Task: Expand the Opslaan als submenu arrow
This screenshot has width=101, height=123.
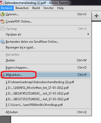Action: pos(88,34)
